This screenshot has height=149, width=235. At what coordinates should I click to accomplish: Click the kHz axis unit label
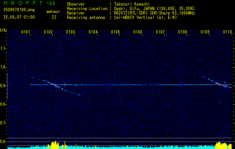point(3,30)
